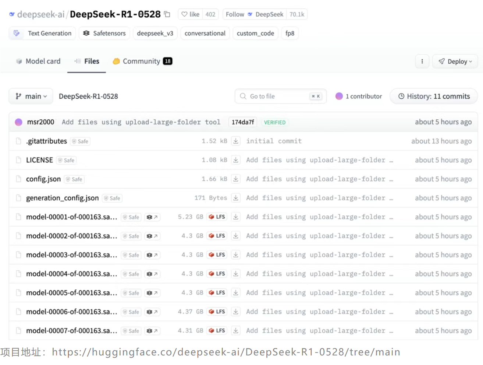Open model-00006-of-000163 safetensors file
Image resolution: width=483 pixels, height=365 pixels.
(72, 312)
